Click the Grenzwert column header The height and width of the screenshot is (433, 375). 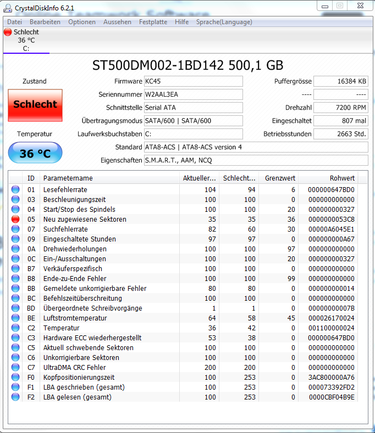pos(279,178)
